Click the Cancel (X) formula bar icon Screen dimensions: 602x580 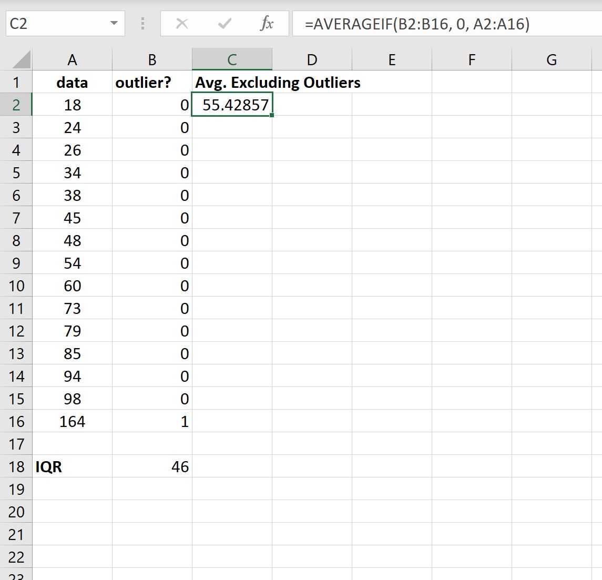182,24
